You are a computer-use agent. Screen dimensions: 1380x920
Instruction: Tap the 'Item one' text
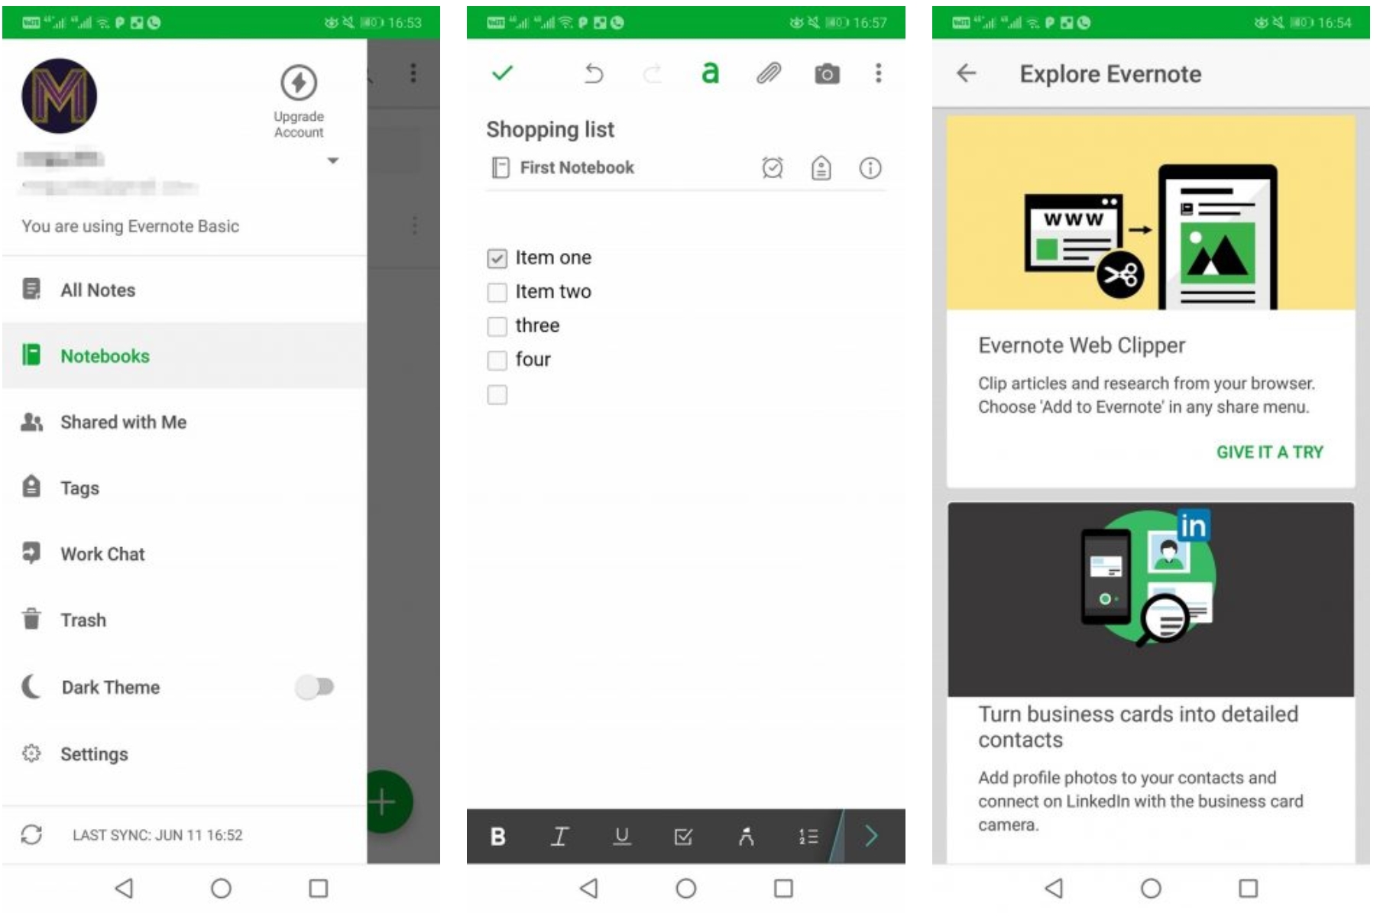click(x=553, y=258)
